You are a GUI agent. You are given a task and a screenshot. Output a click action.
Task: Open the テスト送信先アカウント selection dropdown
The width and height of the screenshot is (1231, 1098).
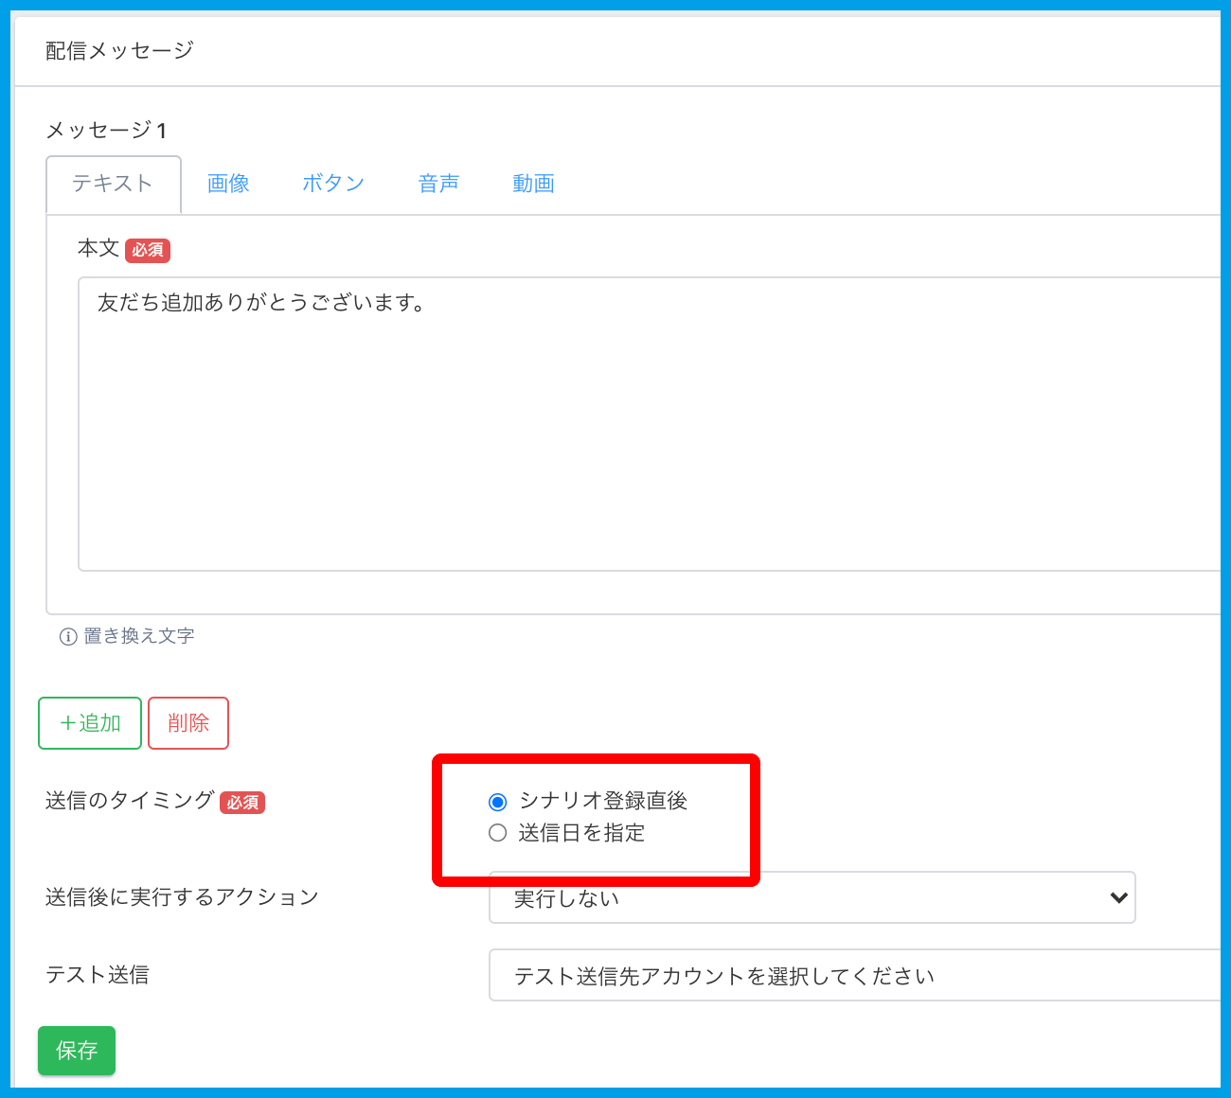(852, 975)
